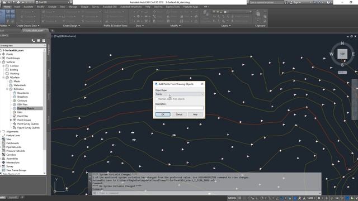The height and width of the screenshot is (201, 358).
Task: Close the Add Points From Drawing Objects dialog
Action: pos(202,84)
